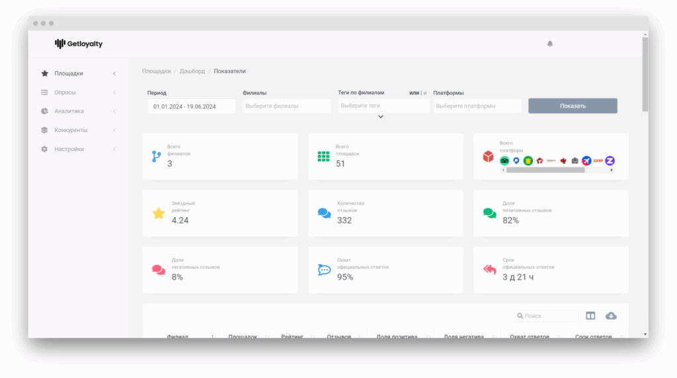
Task: Click the green crown platform icon
Action: click(528, 160)
